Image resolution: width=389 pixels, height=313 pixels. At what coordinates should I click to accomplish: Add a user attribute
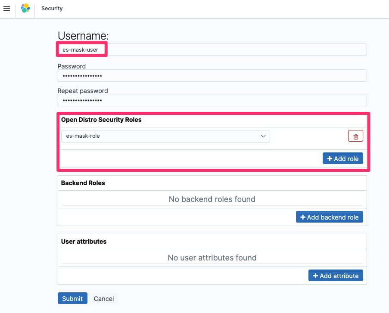336,275
